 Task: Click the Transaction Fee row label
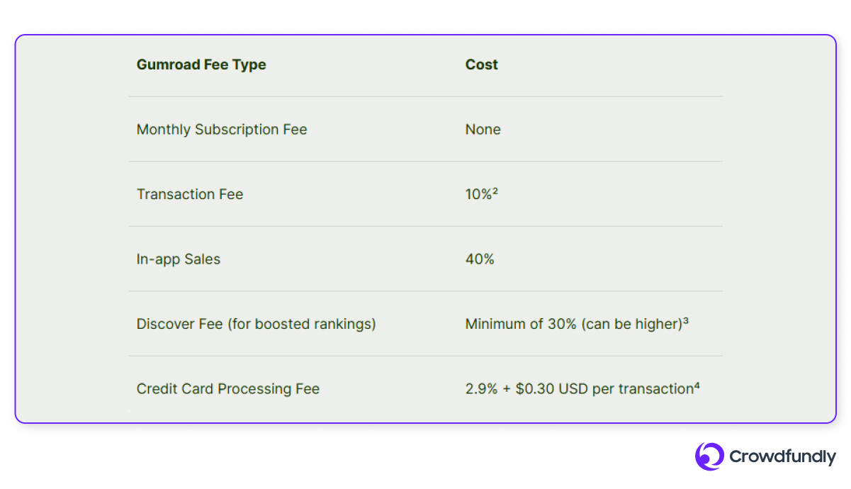pyautogui.click(x=190, y=194)
